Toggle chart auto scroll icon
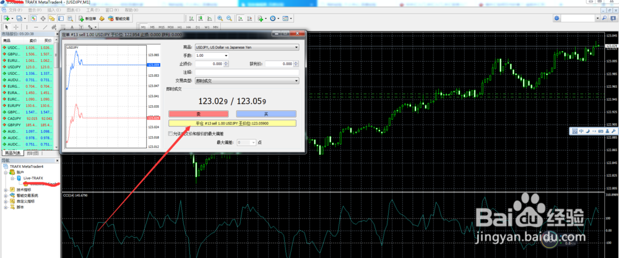619x258 pixels. pos(240,18)
